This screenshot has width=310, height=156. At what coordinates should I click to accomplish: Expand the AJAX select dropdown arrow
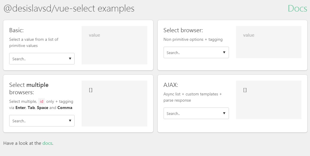(224, 113)
